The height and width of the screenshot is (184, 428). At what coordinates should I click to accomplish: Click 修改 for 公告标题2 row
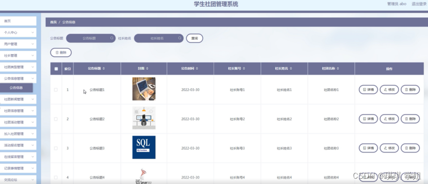click(389, 119)
